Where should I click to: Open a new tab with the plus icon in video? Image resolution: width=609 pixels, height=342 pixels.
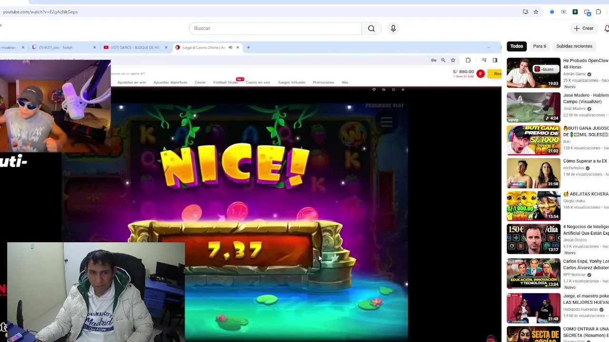(248, 47)
